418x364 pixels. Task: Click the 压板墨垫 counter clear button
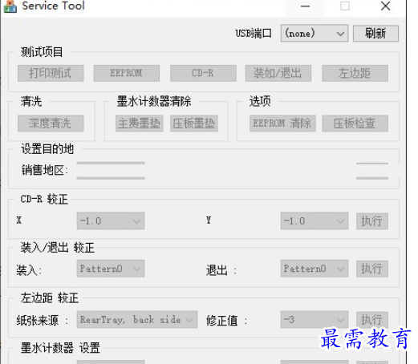[194, 123]
